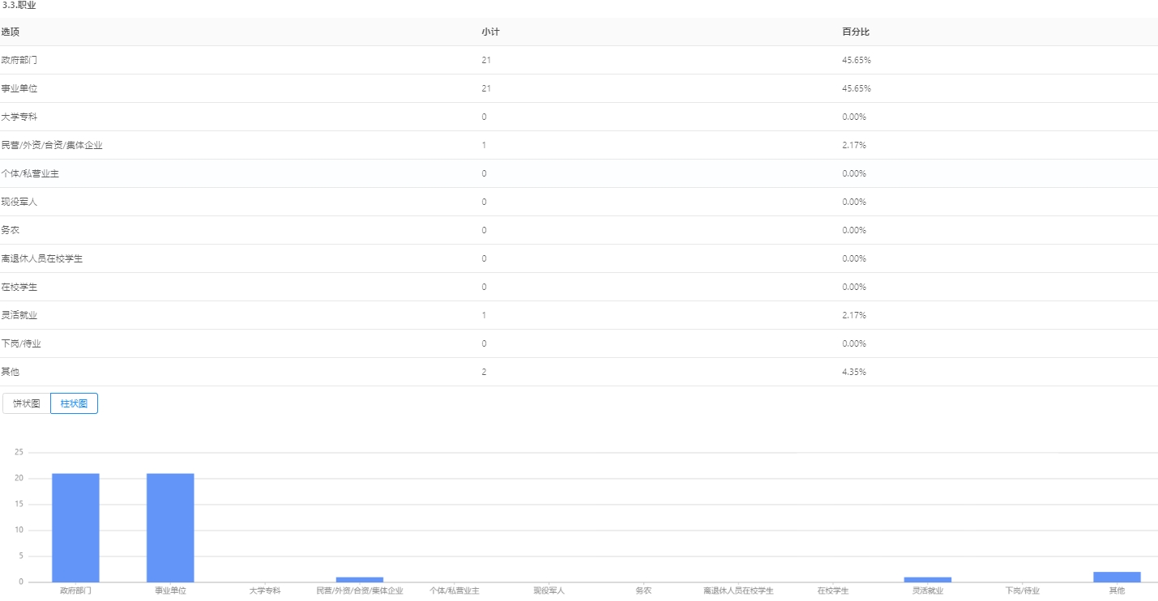Screen dimensions: 1158x601
Task: Switch to the 饼状图 pie chart view
Action: (x=27, y=403)
